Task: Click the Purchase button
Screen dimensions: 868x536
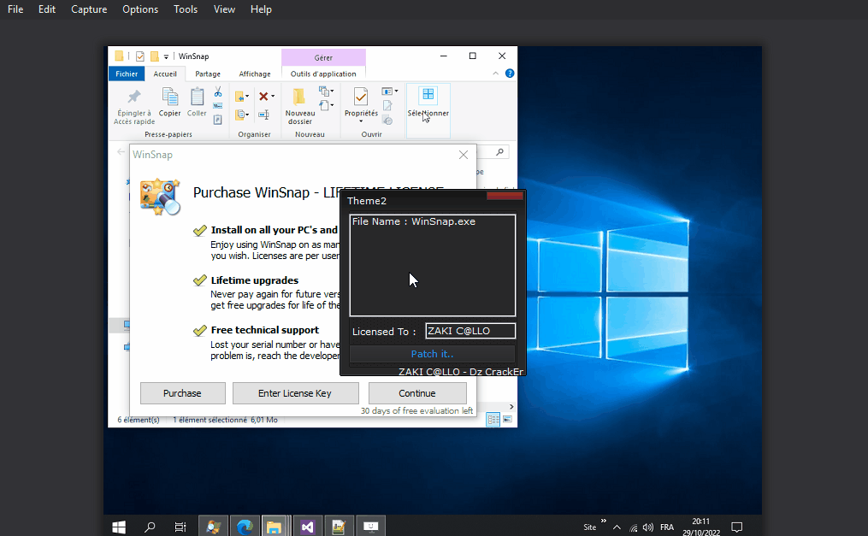Action: (183, 393)
